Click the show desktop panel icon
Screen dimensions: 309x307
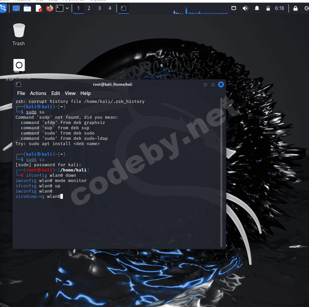[x=16, y=8]
